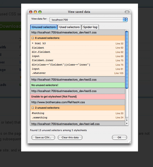Select the .whatever selector row
The image size is (153, 167).
point(78,73)
